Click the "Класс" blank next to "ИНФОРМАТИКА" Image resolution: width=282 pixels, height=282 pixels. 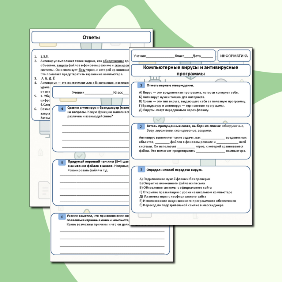click(188, 56)
